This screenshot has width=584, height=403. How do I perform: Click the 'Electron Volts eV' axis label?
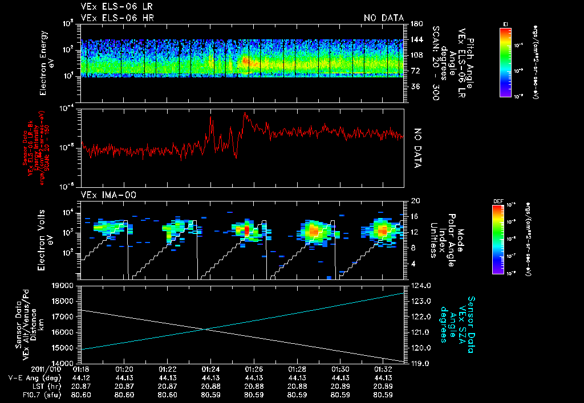[46, 240]
